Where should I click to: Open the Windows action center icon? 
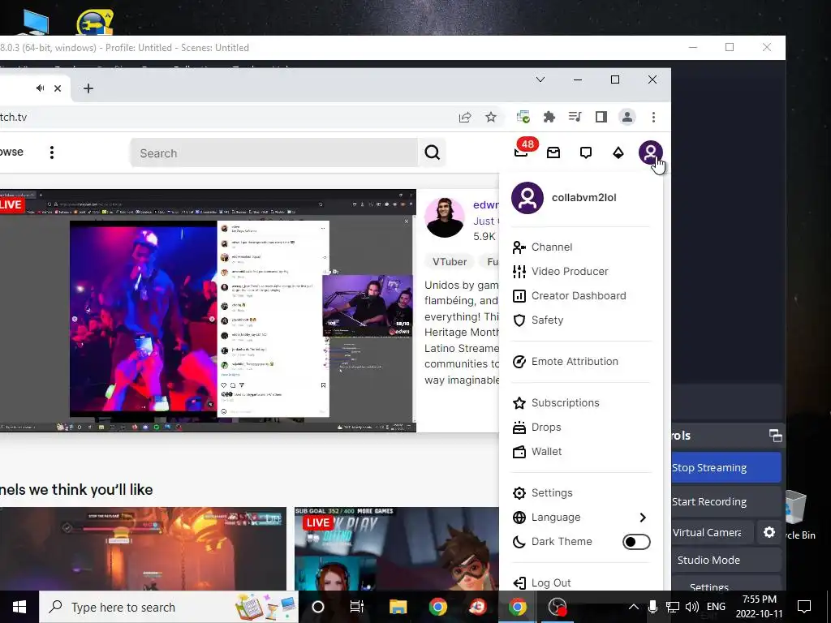coord(804,607)
